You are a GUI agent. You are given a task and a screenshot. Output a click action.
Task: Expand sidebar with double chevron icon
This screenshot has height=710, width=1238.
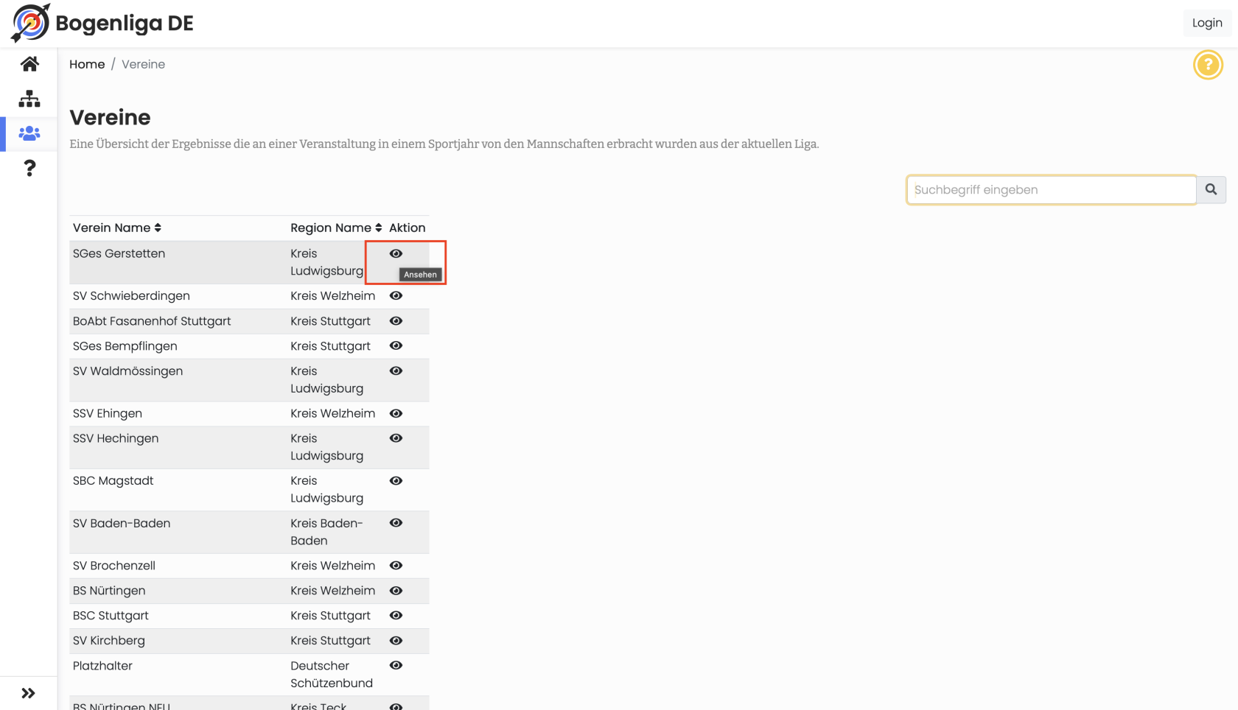tap(28, 693)
